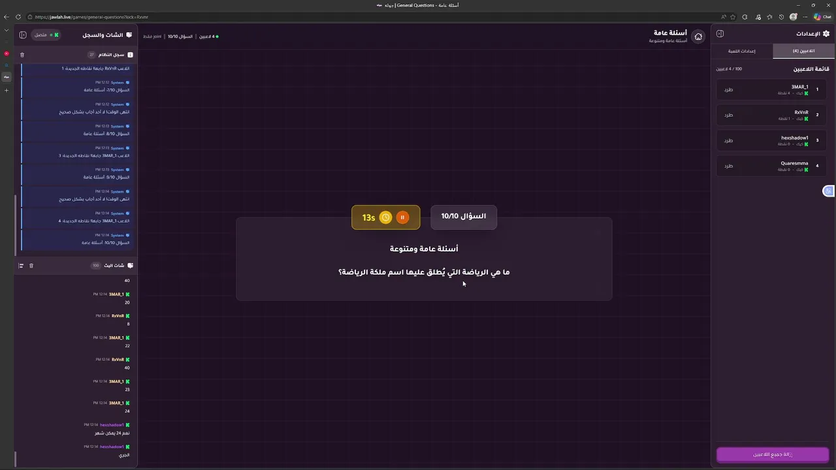Collapse the settings panel
The width and height of the screenshot is (836, 470).
pos(720,34)
